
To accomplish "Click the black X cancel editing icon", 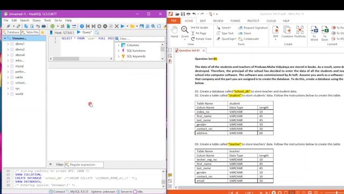I will [x=117, y=26].
